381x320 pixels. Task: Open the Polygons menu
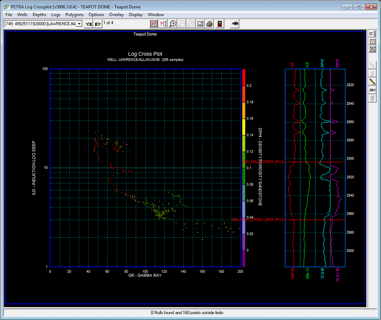[74, 14]
